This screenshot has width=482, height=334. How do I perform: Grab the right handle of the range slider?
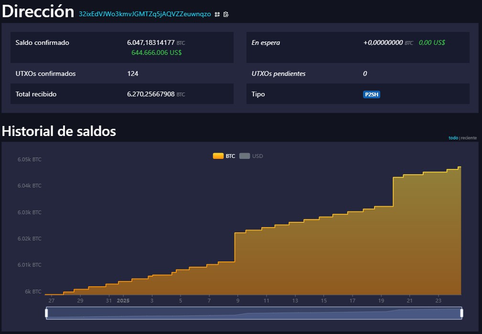point(461,313)
